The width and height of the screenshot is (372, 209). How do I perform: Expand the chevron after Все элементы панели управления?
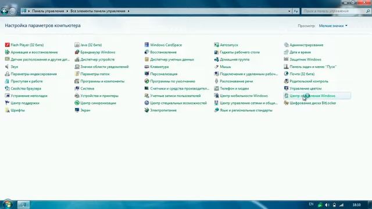(128, 11)
